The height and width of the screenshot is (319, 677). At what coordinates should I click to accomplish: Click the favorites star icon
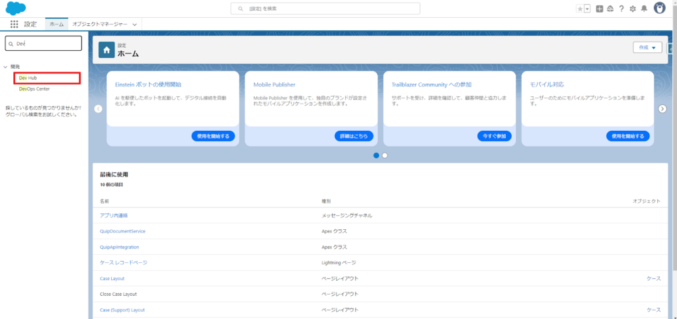pos(580,9)
